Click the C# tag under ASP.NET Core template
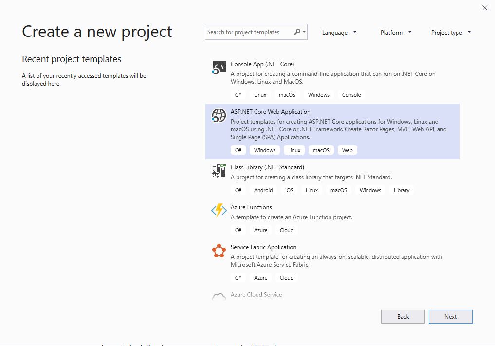The width and height of the screenshot is (495, 346). [x=238, y=150]
